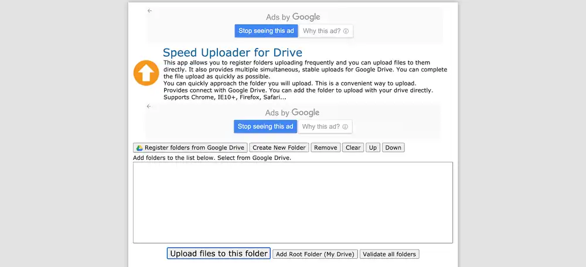Register folders from Google Drive
Image resolution: width=586 pixels, height=267 pixels.
coord(190,148)
